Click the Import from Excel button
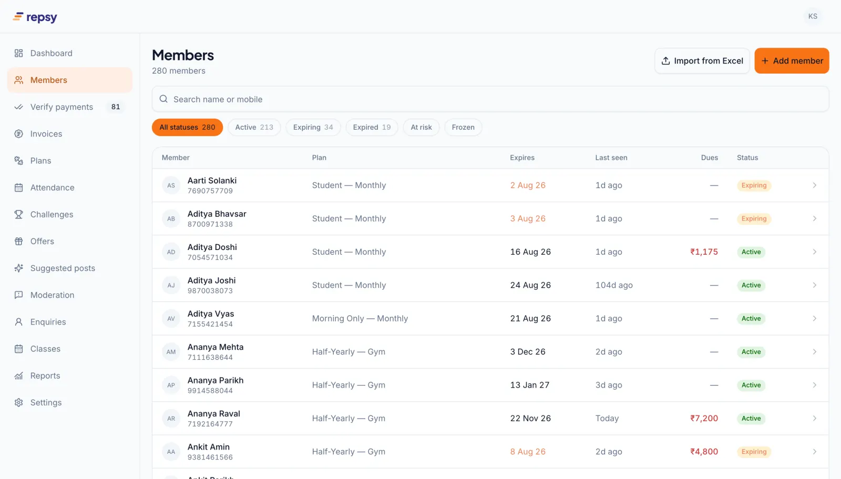Screen dimensions: 841x479 click(x=702, y=61)
